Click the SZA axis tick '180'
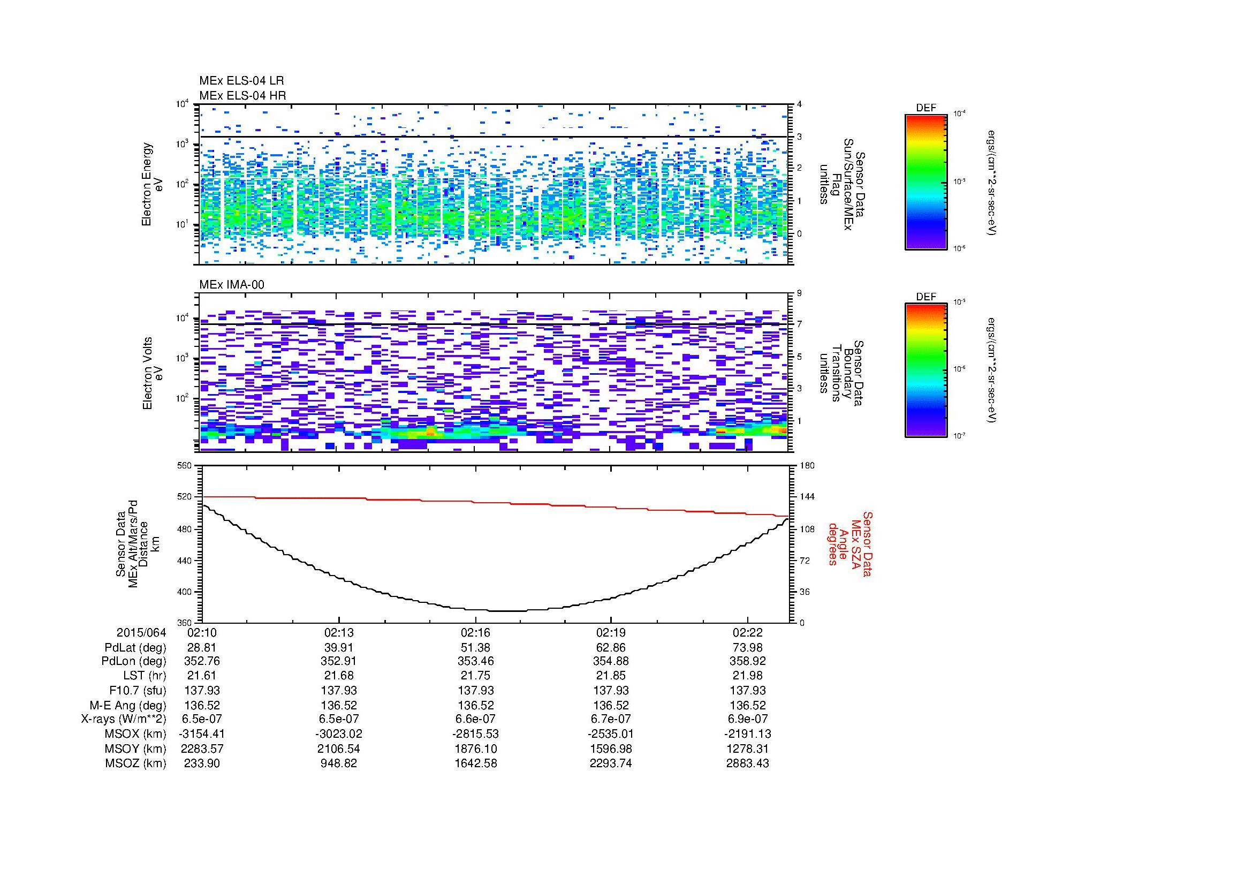Screen dimensions: 1252x885 807,466
